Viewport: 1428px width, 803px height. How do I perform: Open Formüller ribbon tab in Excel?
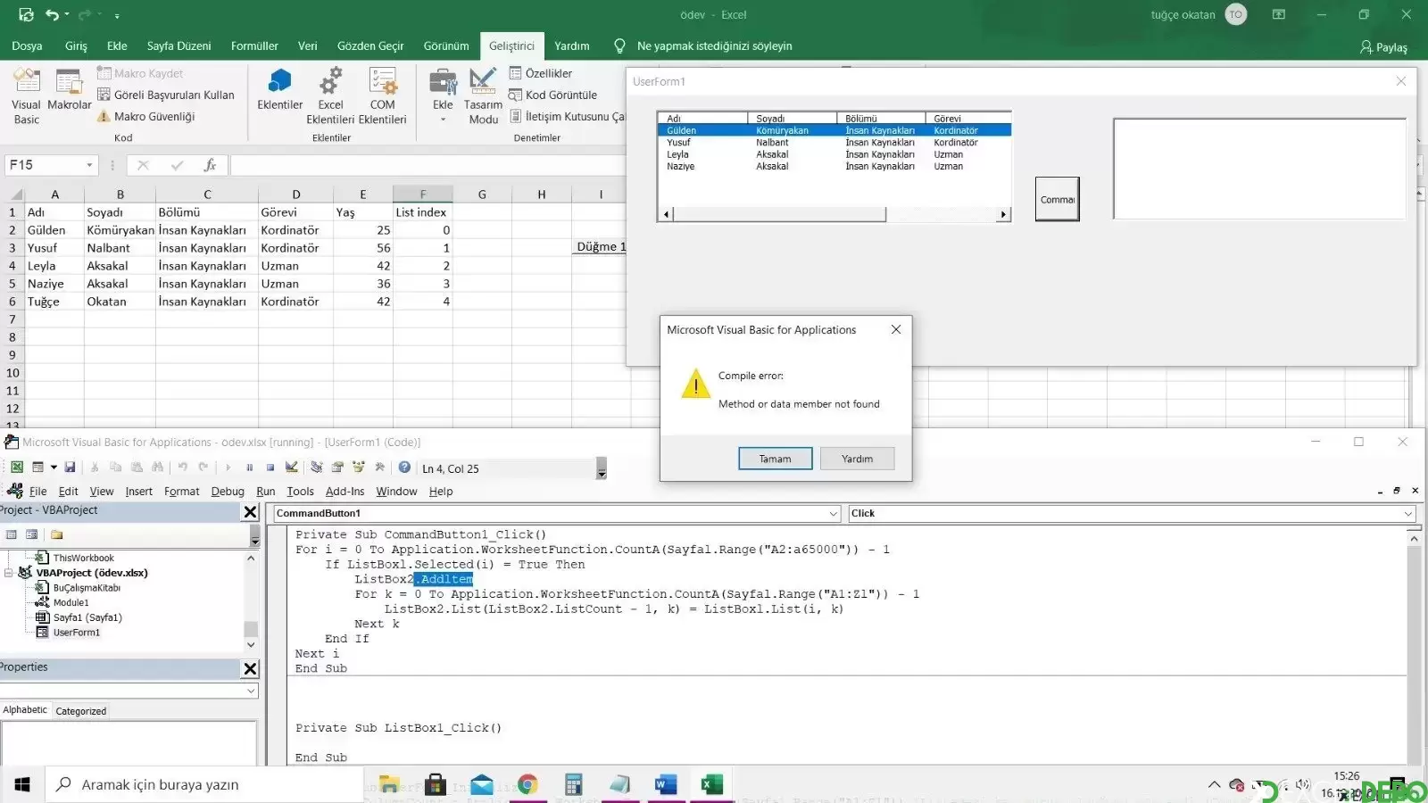(x=254, y=46)
